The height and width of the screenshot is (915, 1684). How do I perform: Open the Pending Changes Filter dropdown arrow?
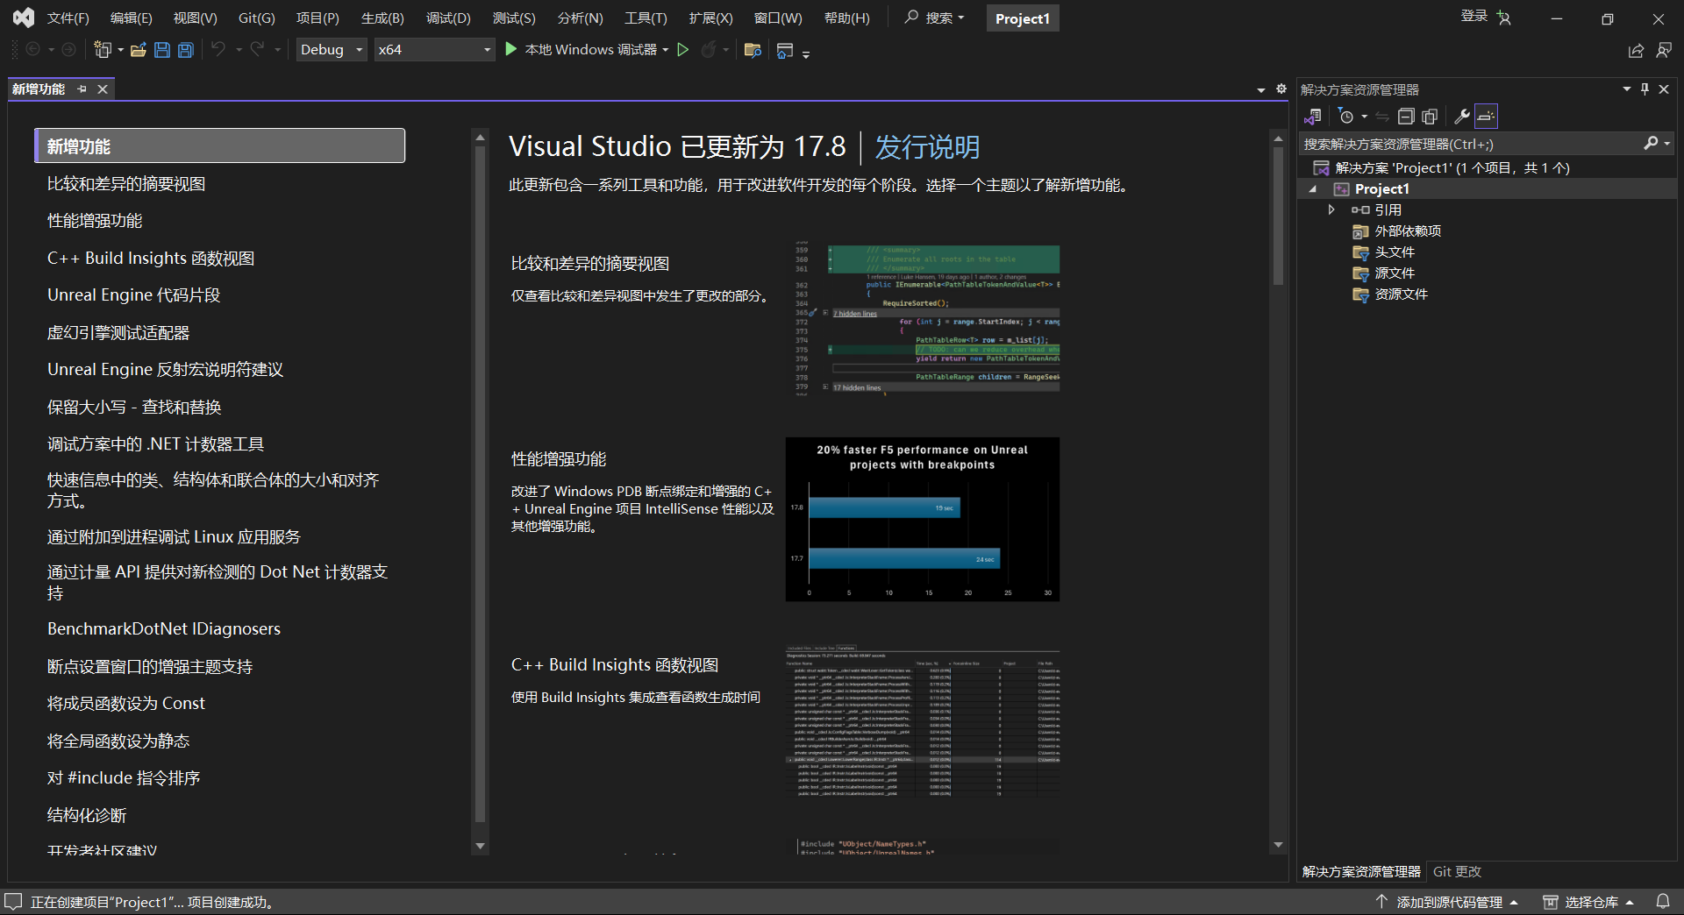1364,117
